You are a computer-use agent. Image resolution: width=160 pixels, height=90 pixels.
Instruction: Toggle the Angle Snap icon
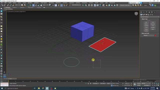point(61,5)
